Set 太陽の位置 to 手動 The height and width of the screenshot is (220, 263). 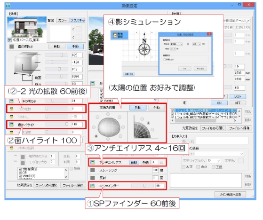pos(156,108)
